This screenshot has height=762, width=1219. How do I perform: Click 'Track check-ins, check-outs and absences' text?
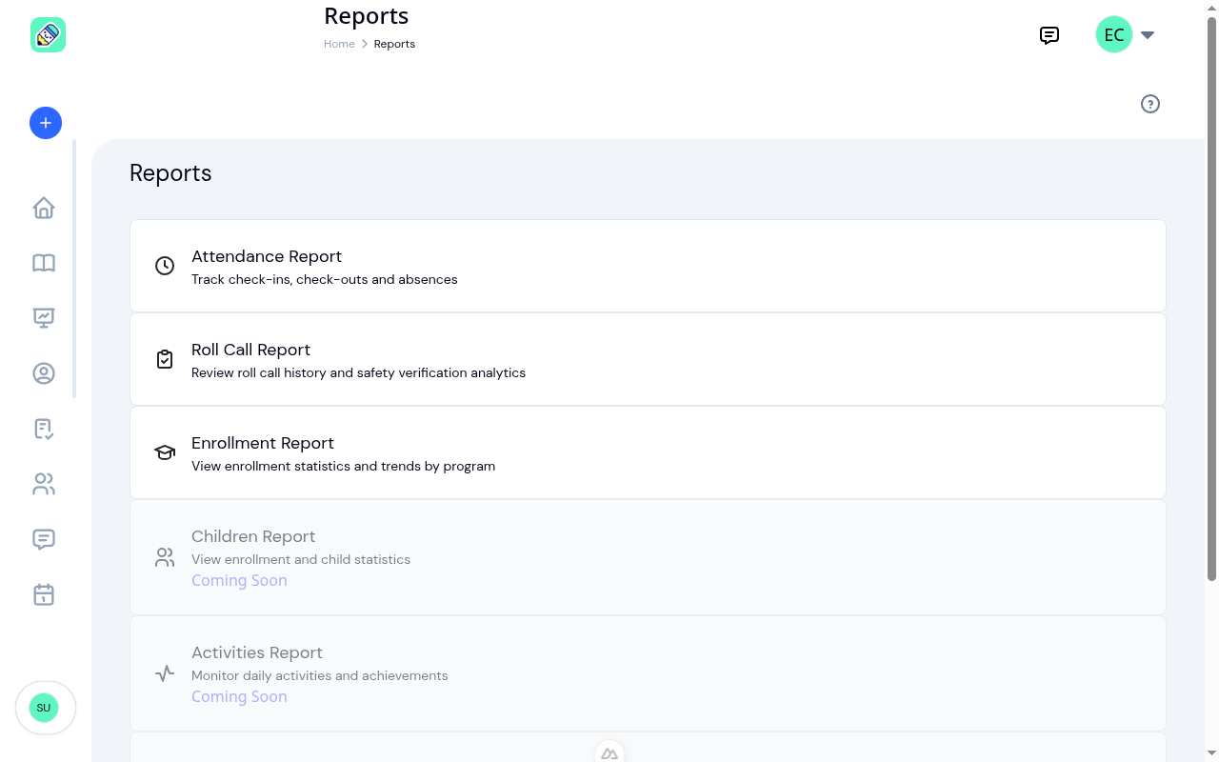pos(325,279)
